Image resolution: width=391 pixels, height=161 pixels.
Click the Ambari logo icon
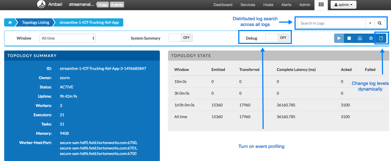[41, 5]
